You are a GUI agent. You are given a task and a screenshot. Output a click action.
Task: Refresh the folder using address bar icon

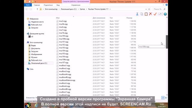[x=149, y=9]
